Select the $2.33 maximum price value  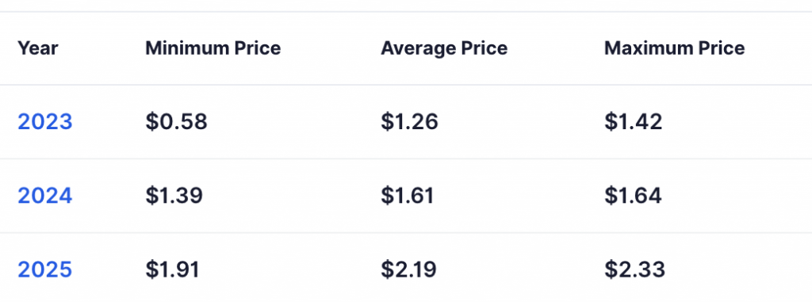[635, 270]
